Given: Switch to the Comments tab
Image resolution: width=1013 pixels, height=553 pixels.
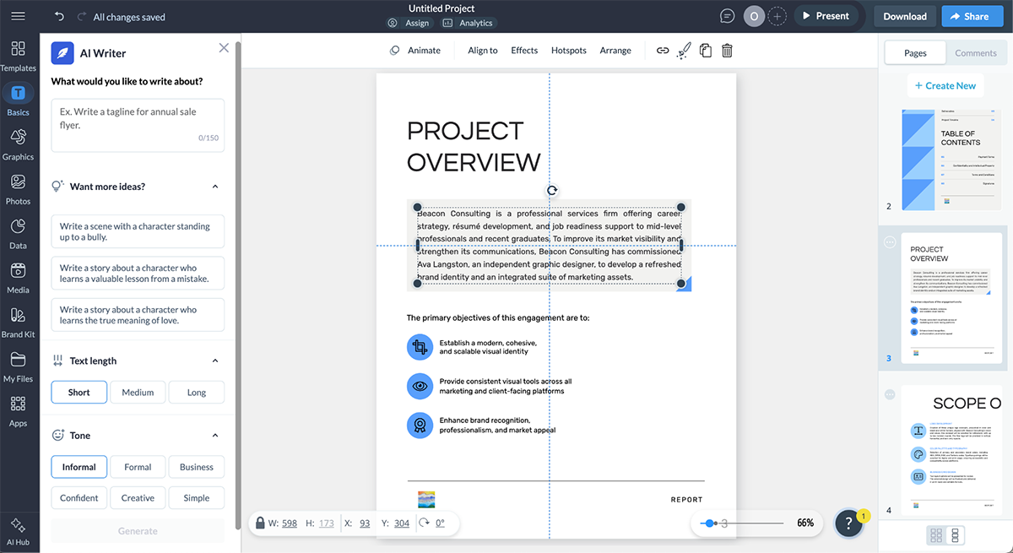Looking at the screenshot, I should pos(976,52).
